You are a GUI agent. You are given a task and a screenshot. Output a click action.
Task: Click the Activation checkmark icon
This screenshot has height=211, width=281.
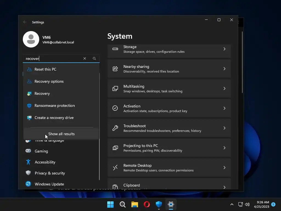click(115, 108)
